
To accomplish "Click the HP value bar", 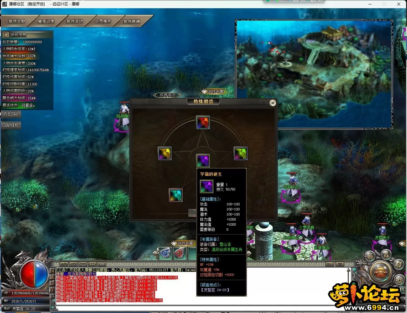I will click(x=26, y=293).
